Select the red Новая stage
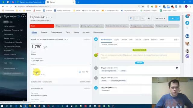Image resolution: width=193 pixels, height=108 pixels. [42, 26]
